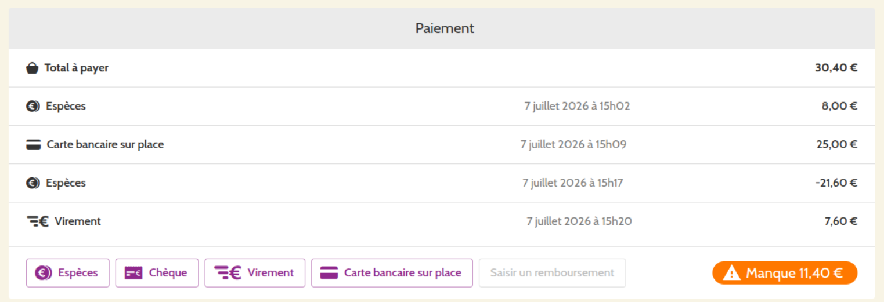Click the purple coin icon in the Espèces button

(44, 273)
